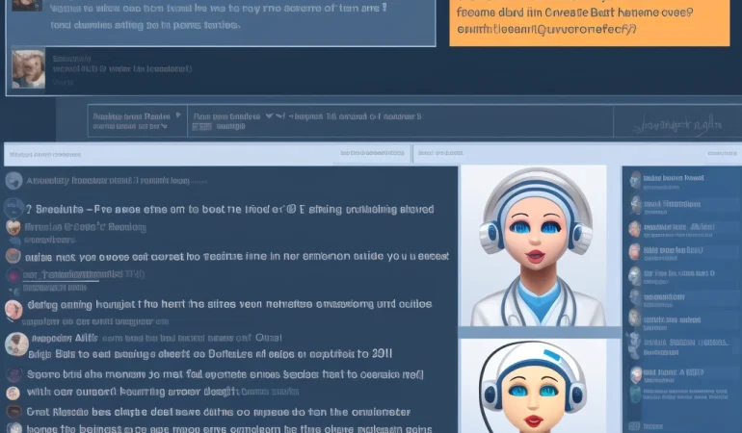Click the pink avatar beside 'dering' message
Viewport: 742px width, 433px height.
point(13,310)
